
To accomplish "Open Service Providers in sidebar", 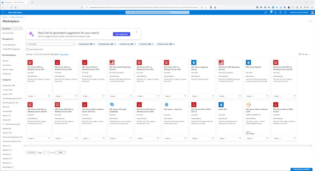I will point(8,33).
